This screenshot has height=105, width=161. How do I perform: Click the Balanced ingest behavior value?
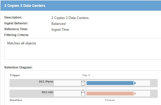point(58,24)
